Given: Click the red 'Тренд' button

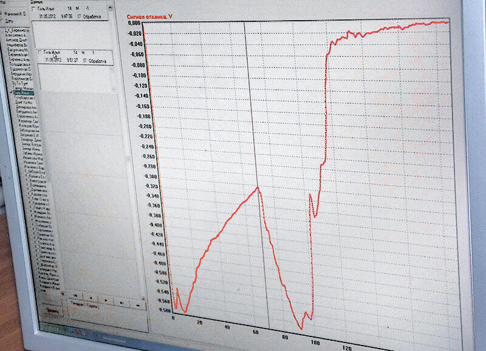Looking at the screenshot, I should (53, 311).
